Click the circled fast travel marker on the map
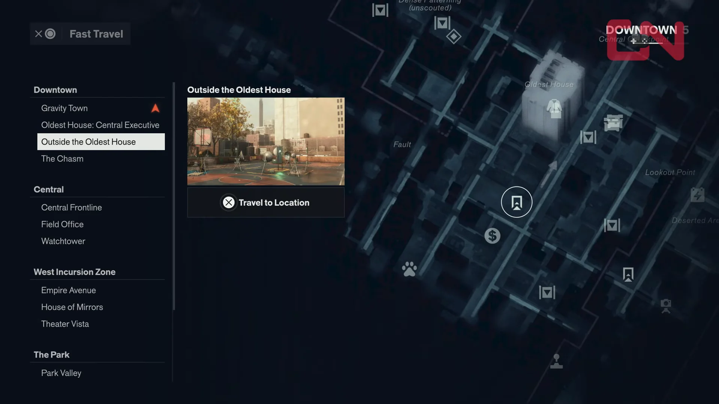The height and width of the screenshot is (404, 719). pos(516,202)
